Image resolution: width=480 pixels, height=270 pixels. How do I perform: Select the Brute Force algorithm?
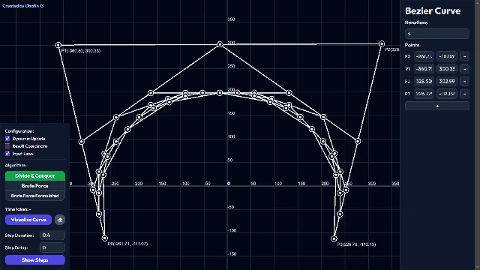pos(35,186)
